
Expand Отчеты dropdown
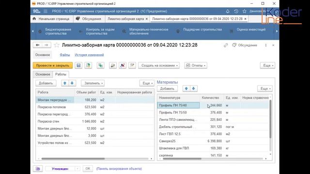(196, 65)
